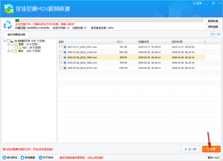Click the green scan progress bar
This screenshot has width=223, height=161.
pos(109,21)
